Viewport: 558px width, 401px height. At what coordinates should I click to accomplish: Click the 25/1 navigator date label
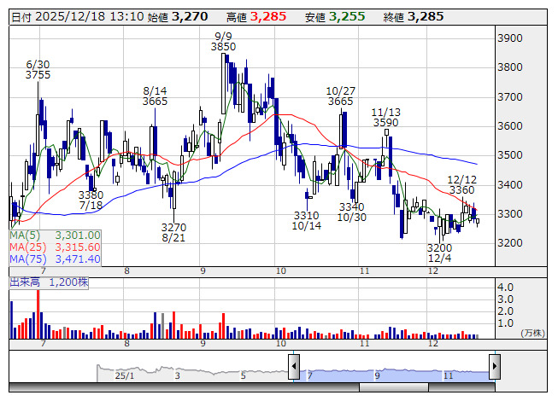[x=125, y=375]
